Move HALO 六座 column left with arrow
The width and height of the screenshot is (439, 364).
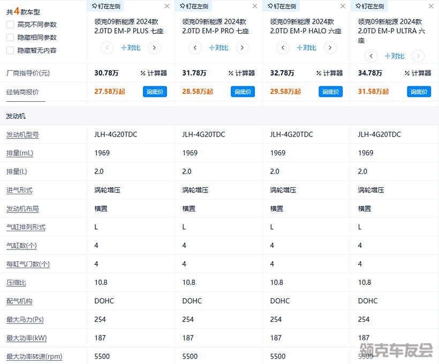(283, 48)
